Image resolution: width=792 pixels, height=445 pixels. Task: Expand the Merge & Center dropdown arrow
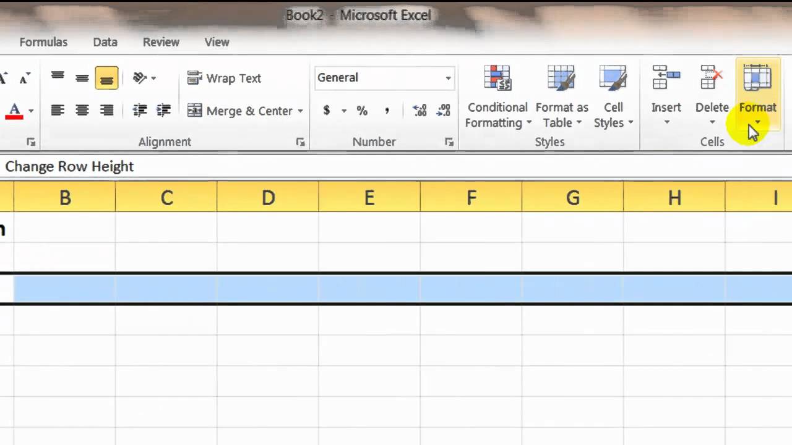coord(301,111)
